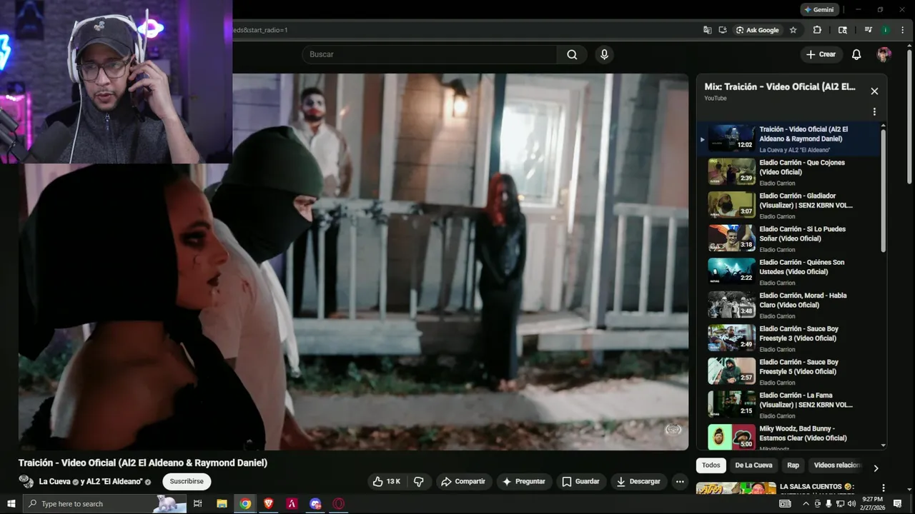The height and width of the screenshot is (514, 915).
Task: Open Chrome extensions puzzle icon
Action: (817, 30)
